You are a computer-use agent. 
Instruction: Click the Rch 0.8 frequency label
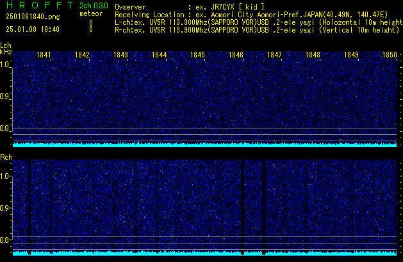point(4,240)
